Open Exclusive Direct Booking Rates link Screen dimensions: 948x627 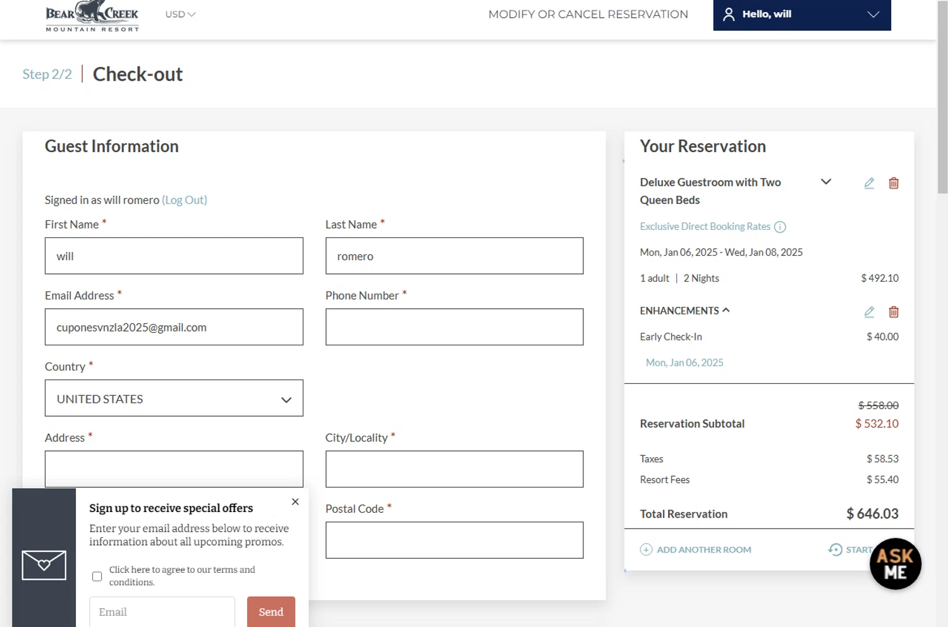coord(705,226)
